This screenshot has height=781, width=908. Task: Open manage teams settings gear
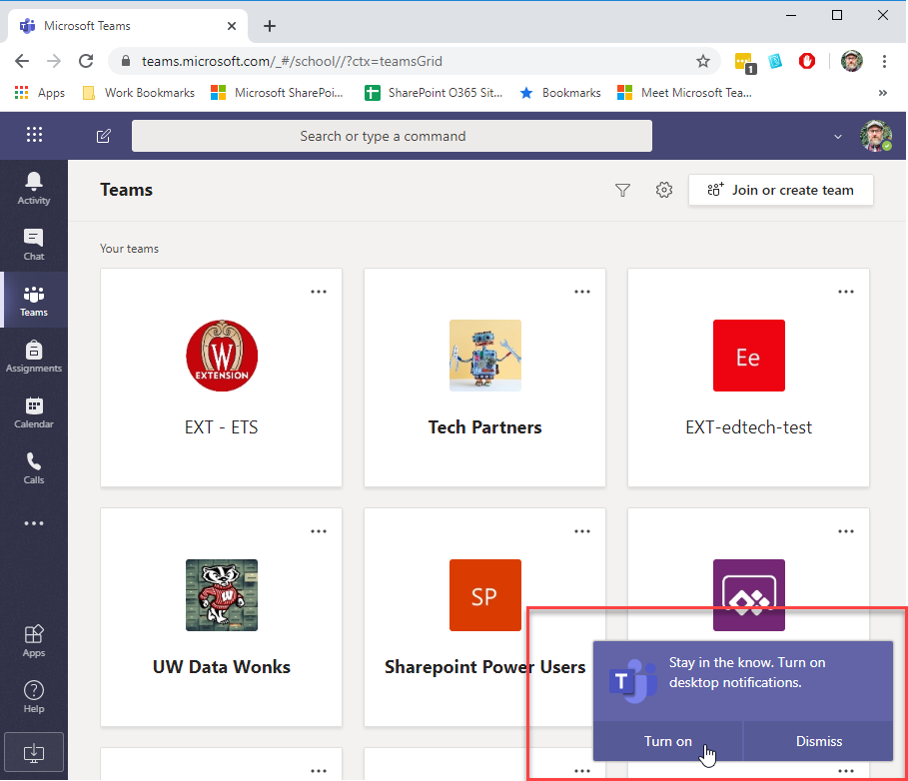pos(664,190)
